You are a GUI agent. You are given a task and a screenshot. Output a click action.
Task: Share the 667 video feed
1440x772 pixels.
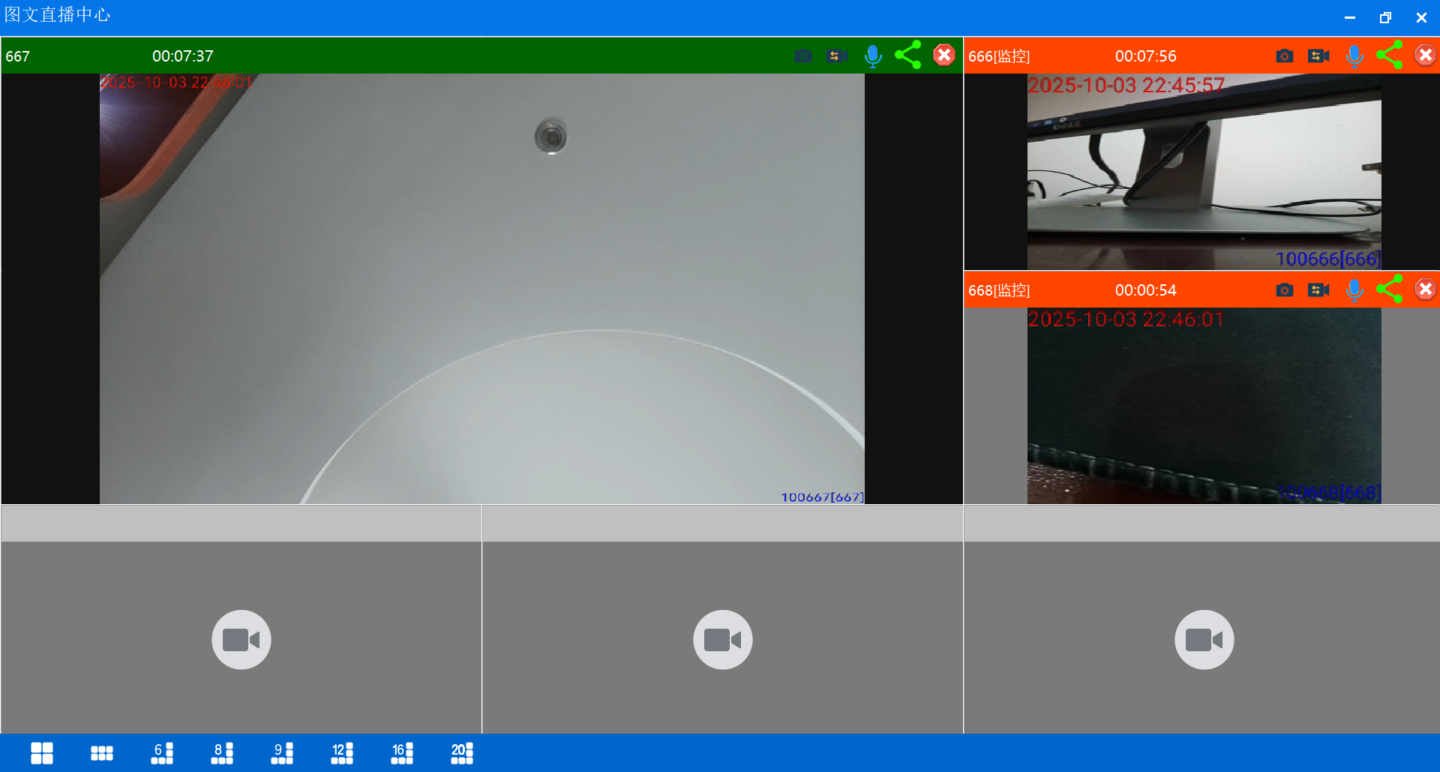[907, 56]
